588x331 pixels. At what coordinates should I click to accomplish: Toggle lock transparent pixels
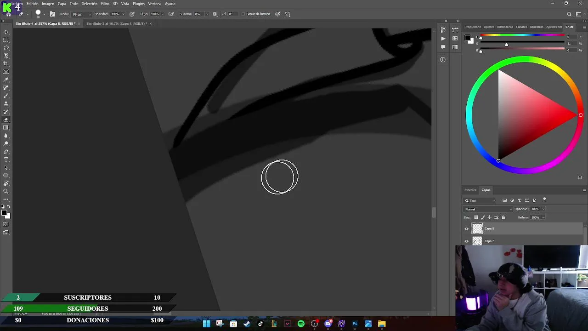click(x=476, y=217)
